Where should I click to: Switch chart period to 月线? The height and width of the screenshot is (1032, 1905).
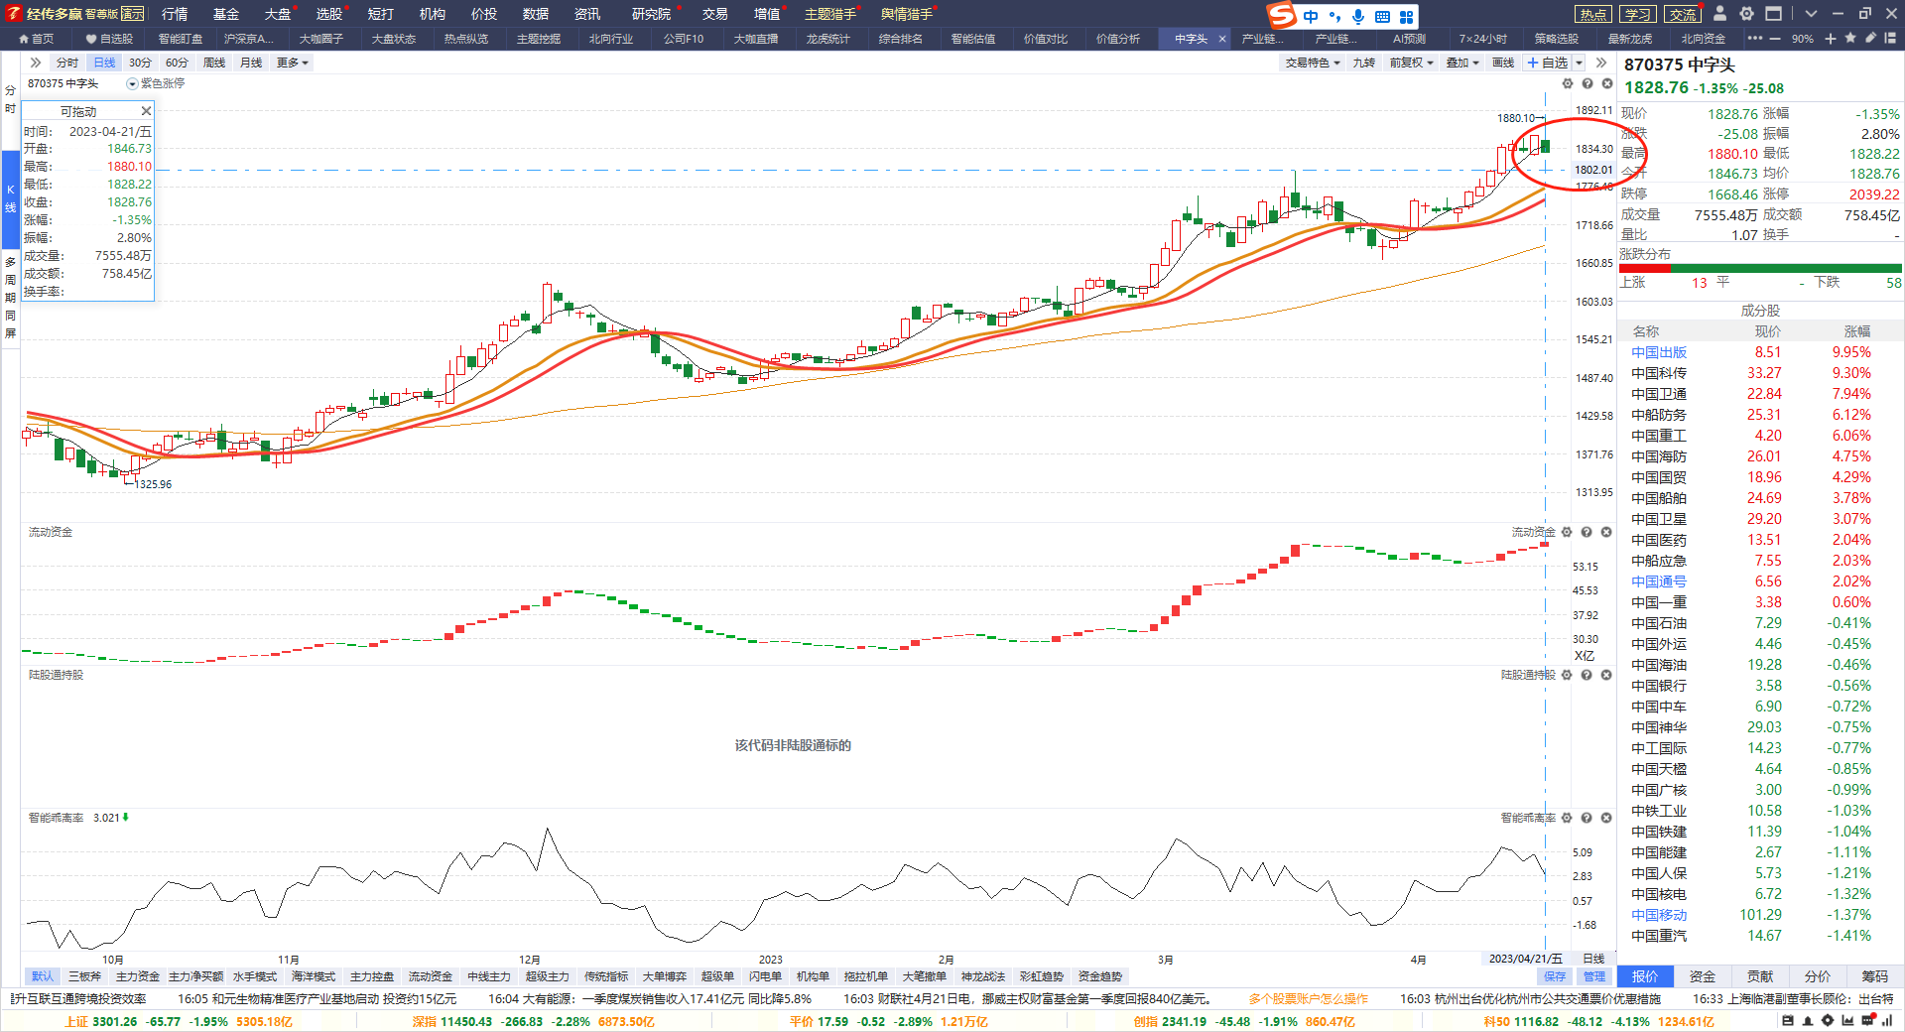point(251,63)
